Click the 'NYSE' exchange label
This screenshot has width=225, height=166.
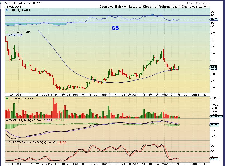(x=37, y=3)
